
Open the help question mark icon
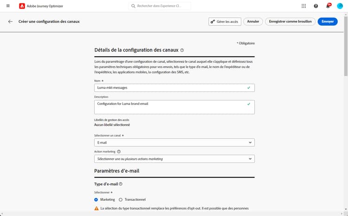[x=316, y=6]
